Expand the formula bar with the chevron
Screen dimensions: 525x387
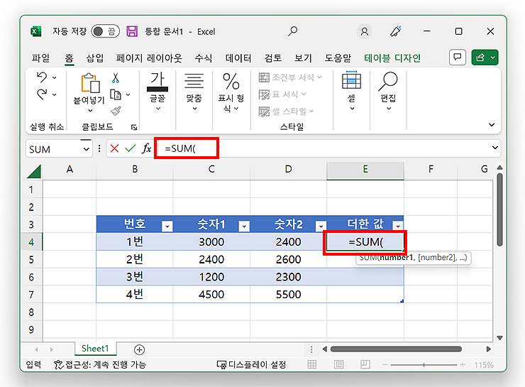[495, 148]
